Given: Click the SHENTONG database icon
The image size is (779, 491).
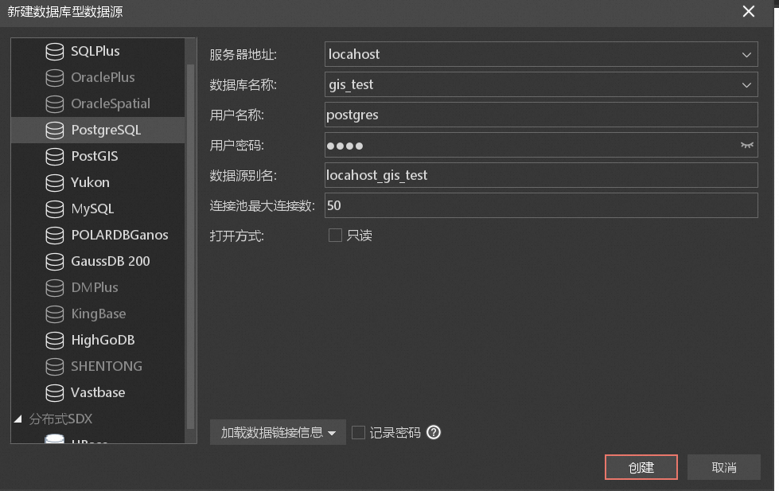Looking at the screenshot, I should (x=55, y=367).
